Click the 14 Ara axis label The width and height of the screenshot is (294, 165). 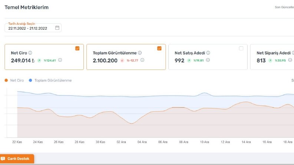click(x=246, y=142)
